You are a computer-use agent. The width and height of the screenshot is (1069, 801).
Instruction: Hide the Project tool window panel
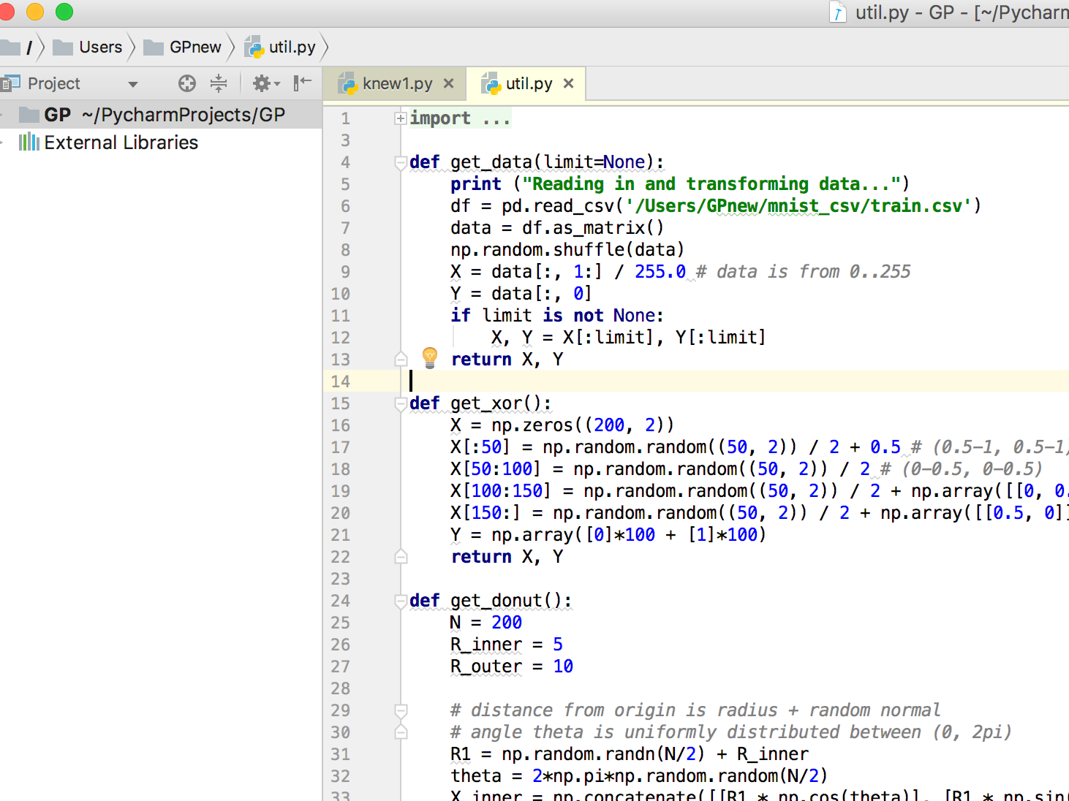point(301,83)
